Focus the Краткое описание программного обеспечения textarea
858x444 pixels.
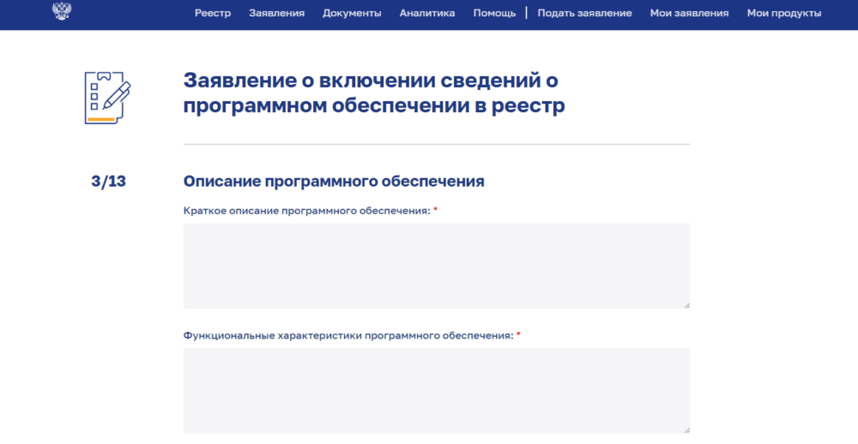pos(437,266)
